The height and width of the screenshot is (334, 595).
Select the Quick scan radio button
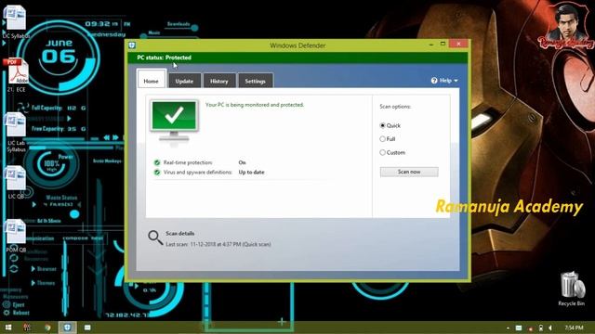pos(382,125)
